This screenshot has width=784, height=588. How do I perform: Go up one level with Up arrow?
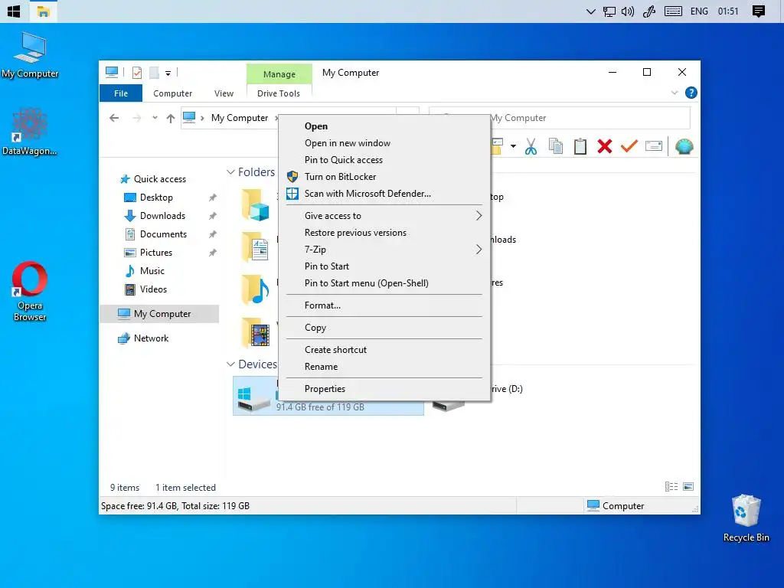[171, 118]
